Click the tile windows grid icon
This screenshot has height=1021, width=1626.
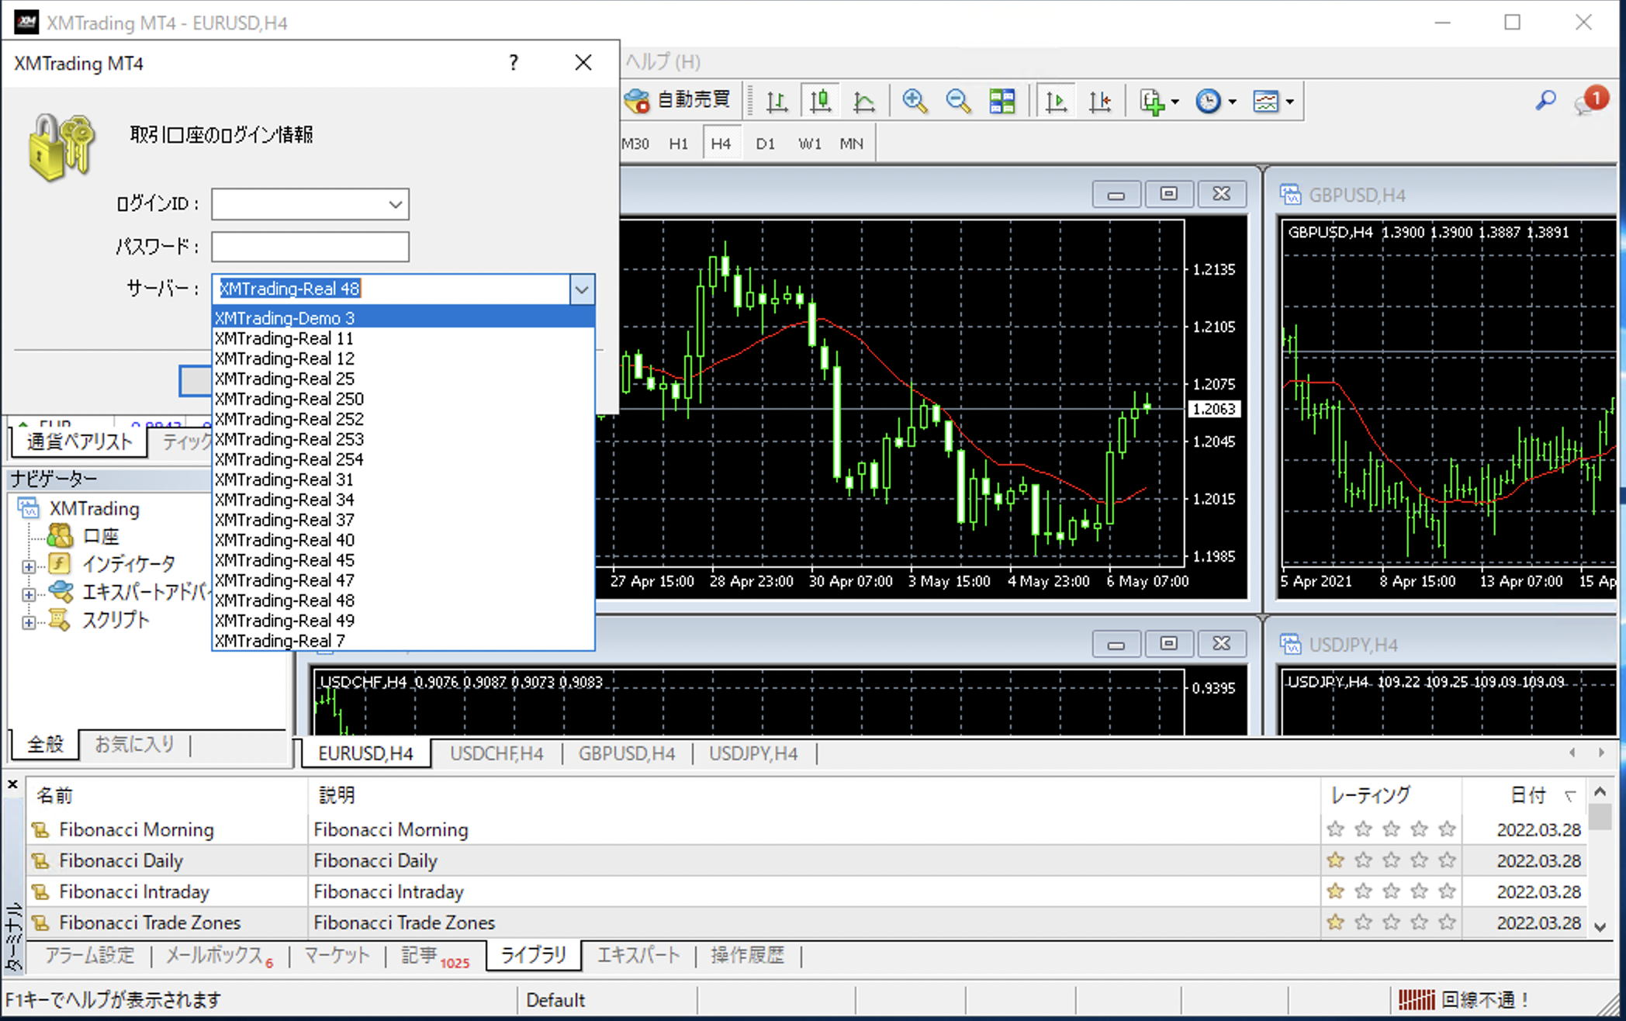tap(1002, 101)
